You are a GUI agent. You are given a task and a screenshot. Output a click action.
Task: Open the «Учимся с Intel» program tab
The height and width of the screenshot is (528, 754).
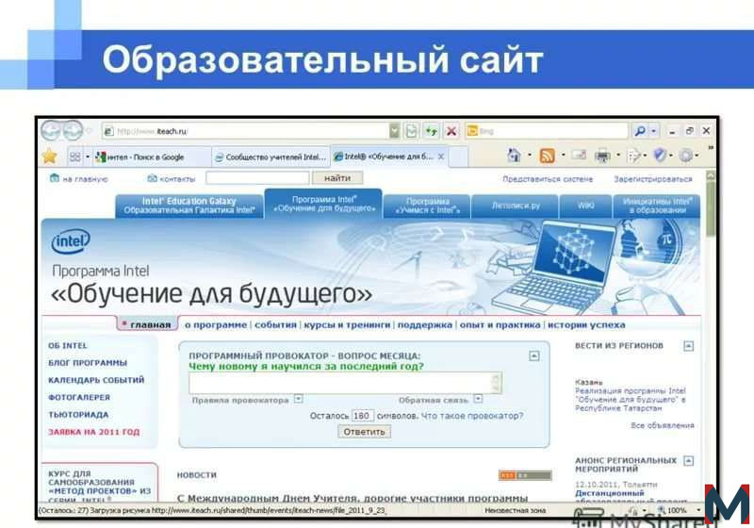[x=427, y=206]
